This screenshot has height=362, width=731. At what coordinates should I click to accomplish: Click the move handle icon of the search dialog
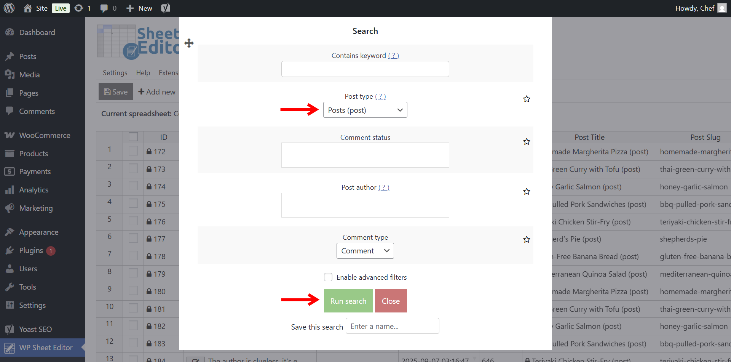tap(189, 43)
